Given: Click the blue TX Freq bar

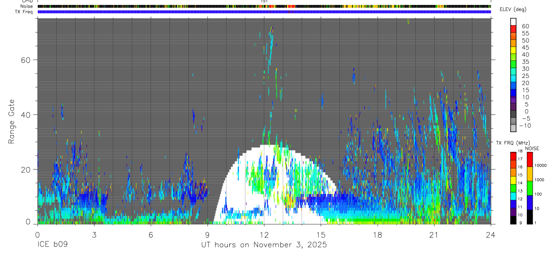Looking at the screenshot, I should [x=264, y=12].
